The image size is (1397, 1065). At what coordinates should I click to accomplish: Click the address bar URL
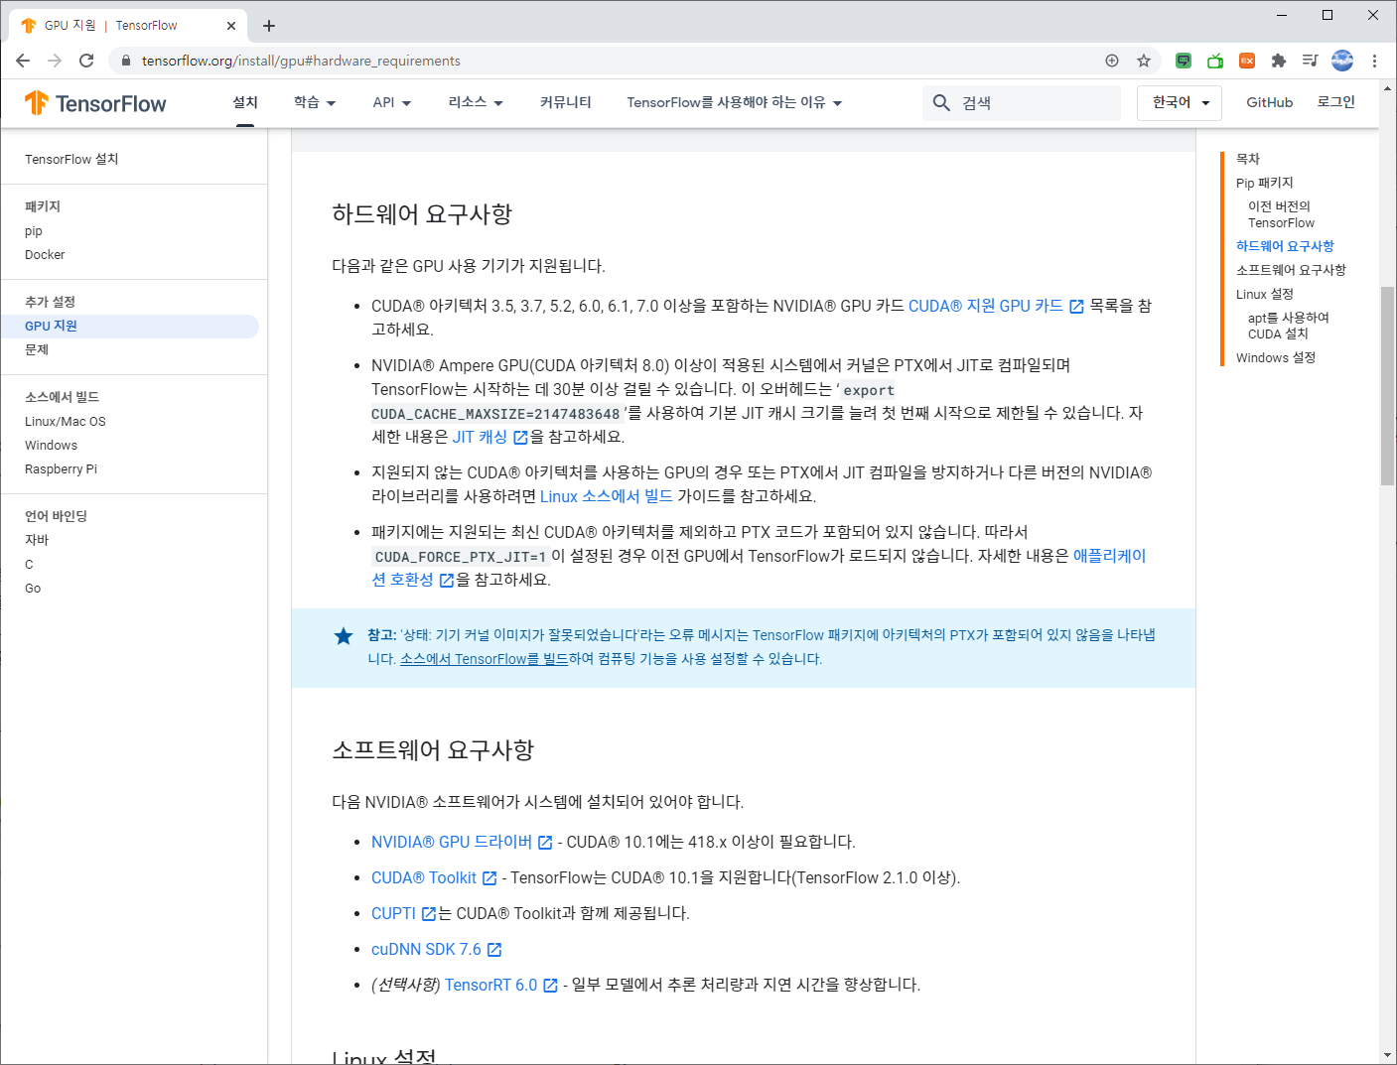click(x=301, y=61)
